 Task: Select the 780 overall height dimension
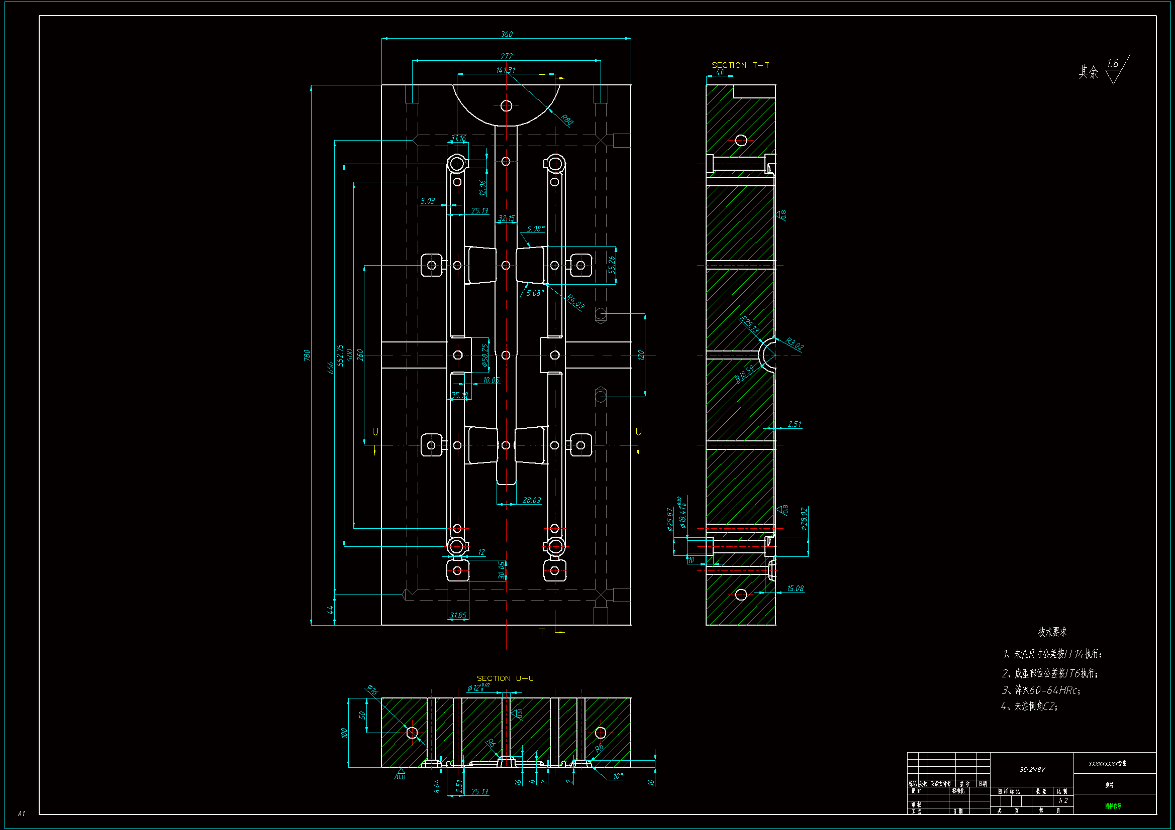[x=307, y=355]
